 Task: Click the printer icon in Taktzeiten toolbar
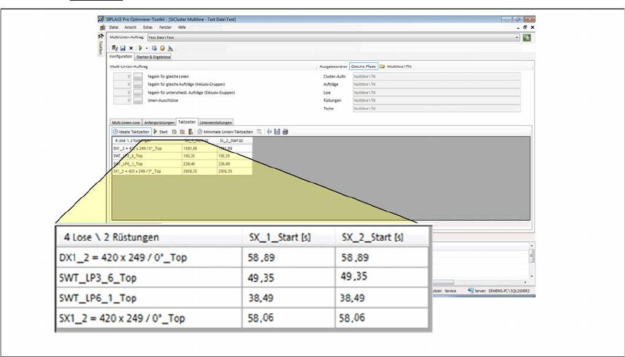(x=285, y=131)
